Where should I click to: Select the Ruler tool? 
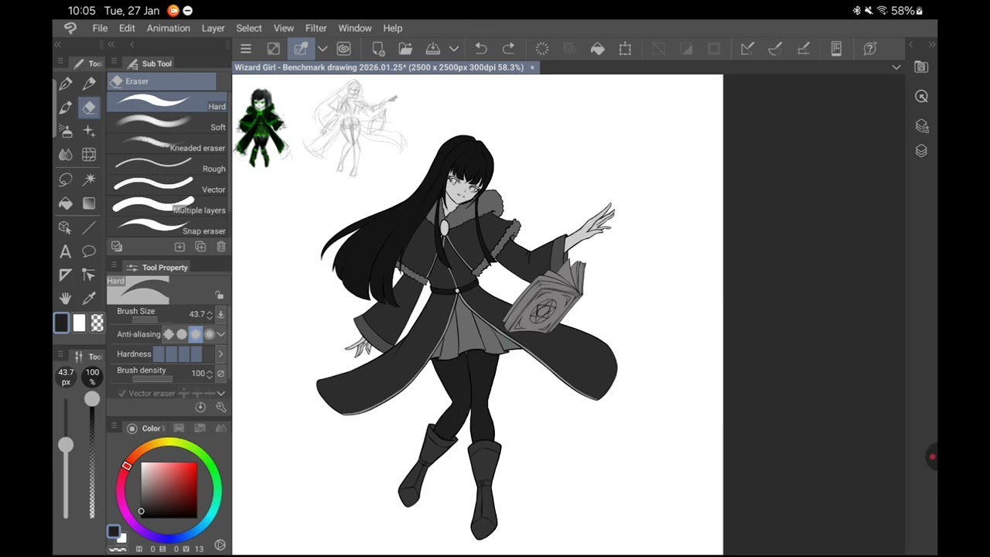[66, 275]
